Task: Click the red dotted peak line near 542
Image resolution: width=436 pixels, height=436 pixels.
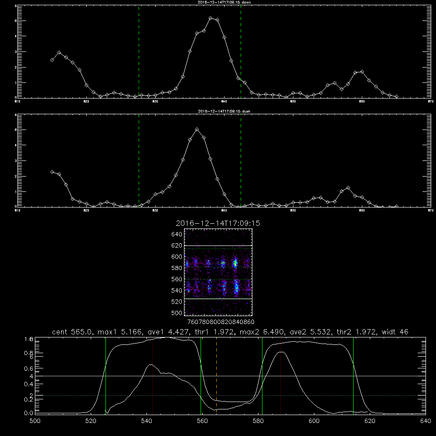Action: click(152, 376)
